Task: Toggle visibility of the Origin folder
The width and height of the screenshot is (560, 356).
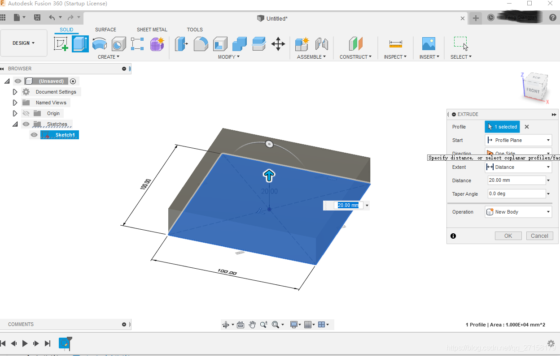Action: [x=26, y=113]
